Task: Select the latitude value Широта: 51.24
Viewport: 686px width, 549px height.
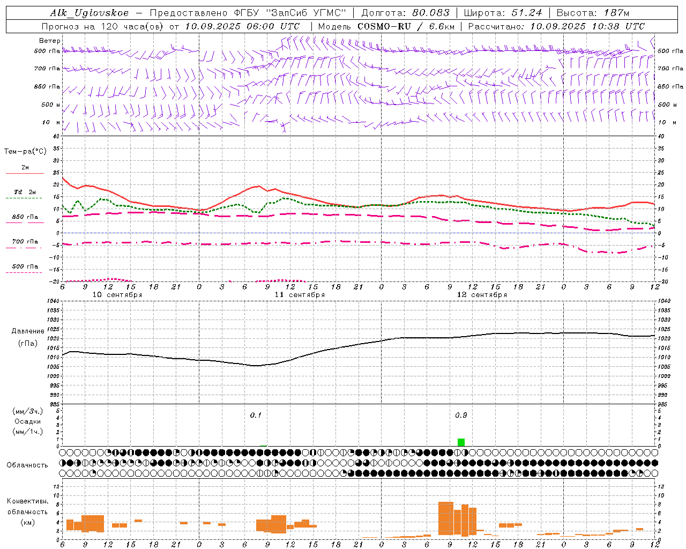Action: point(503,13)
